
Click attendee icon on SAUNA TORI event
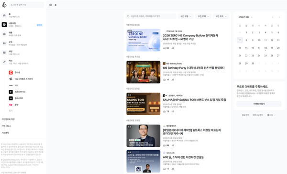coord(164,111)
